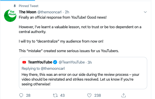Viewport: 155px width, 99px height.
Task: Open TeamYouTube account name
Action: (40, 62)
